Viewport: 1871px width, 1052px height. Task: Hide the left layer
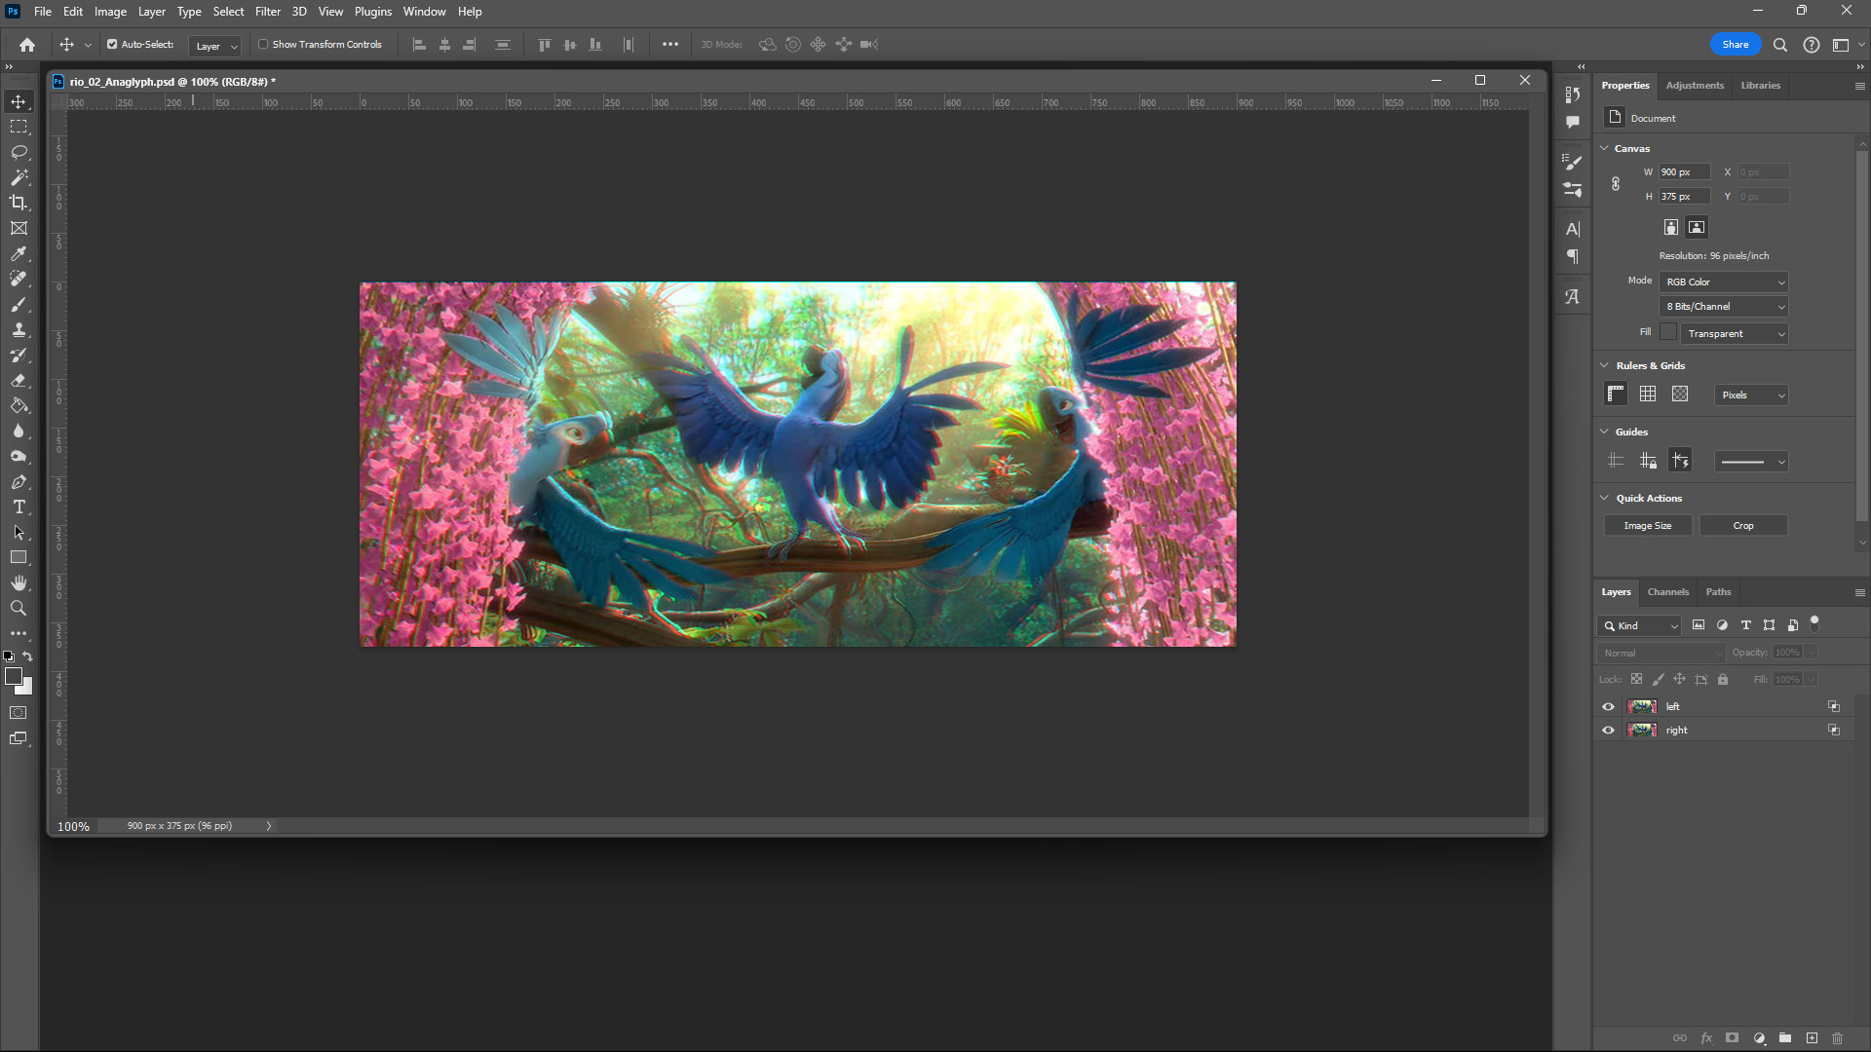(x=1608, y=706)
